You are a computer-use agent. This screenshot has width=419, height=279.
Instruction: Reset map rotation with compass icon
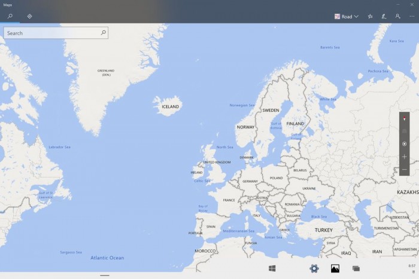(404, 118)
